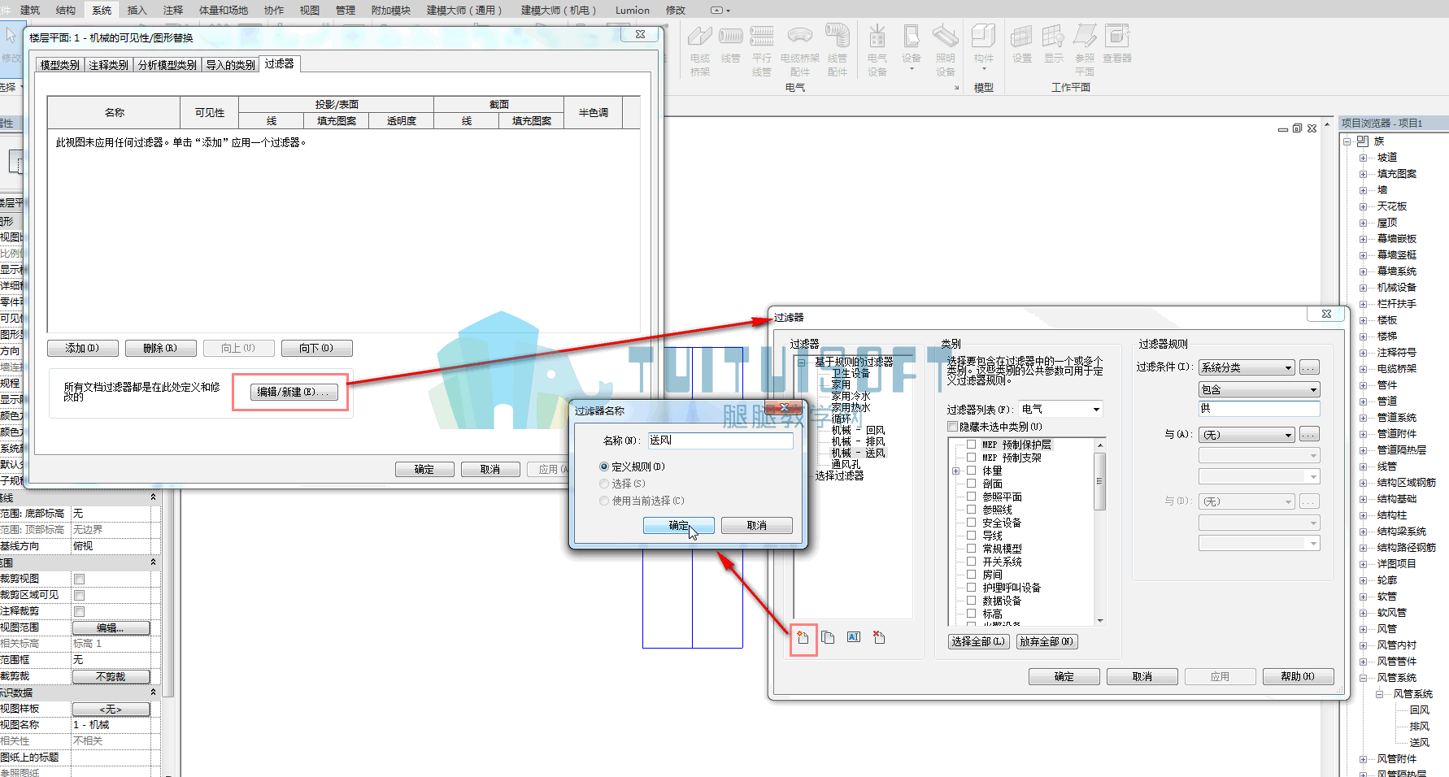1449x777 pixels.
Task: Select the 定义规则 radio button
Action: [604, 467]
